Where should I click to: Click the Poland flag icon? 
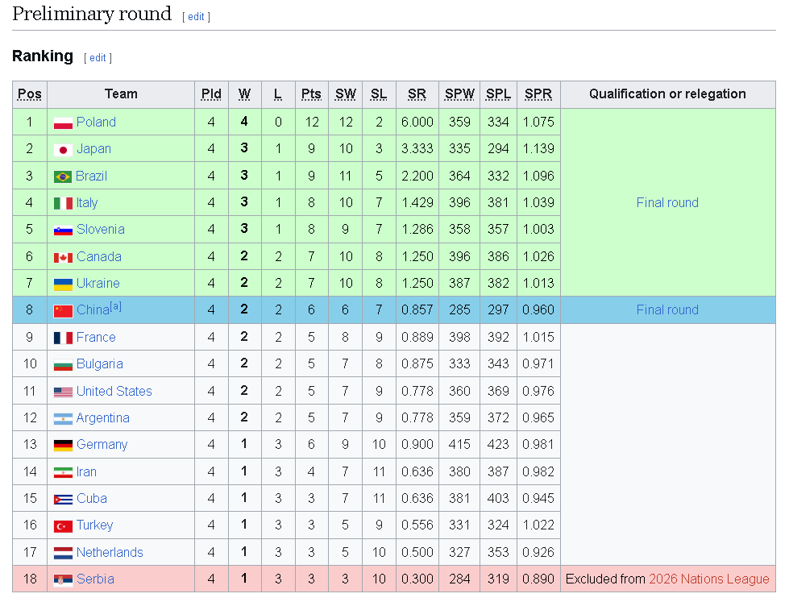[x=63, y=122]
